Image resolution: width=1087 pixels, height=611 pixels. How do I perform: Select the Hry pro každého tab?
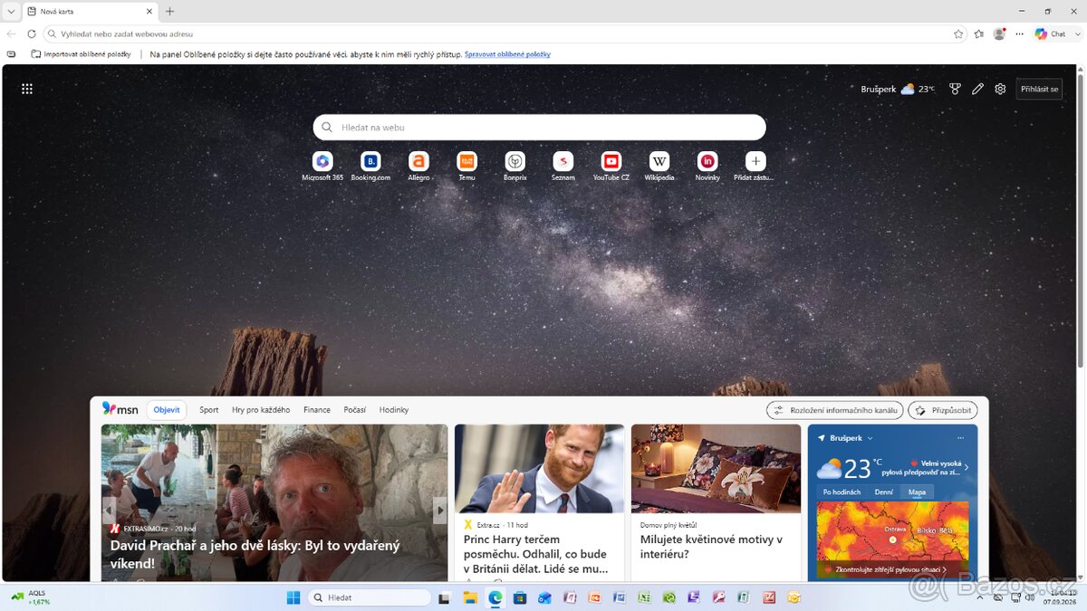[x=261, y=410]
